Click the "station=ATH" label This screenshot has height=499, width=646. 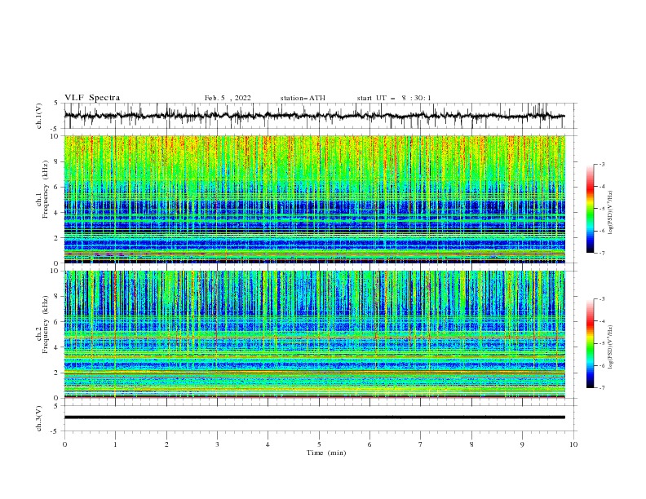[303, 98]
